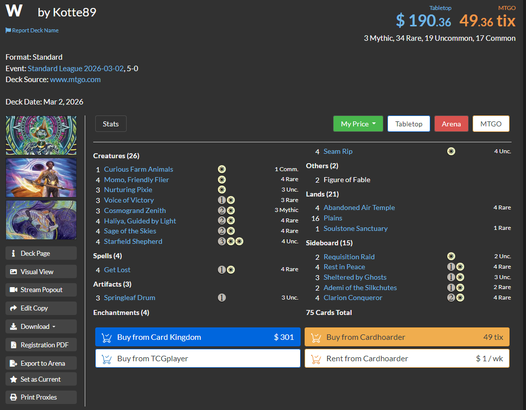Click the mana cost icons for Voice of Victory
Screen dimensions: 526x410
[x=226, y=200]
